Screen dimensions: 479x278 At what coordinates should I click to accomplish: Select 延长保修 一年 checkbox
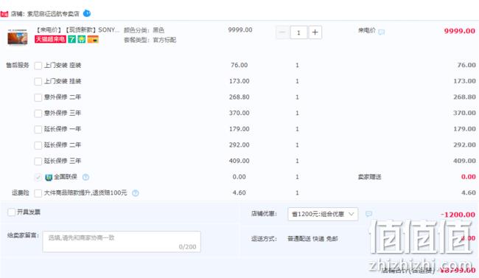(x=38, y=129)
